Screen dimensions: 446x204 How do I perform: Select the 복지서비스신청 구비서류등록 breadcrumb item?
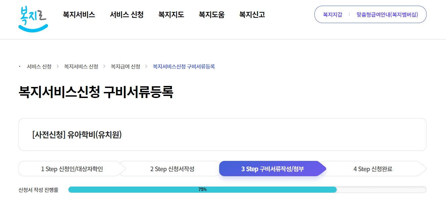point(183,67)
